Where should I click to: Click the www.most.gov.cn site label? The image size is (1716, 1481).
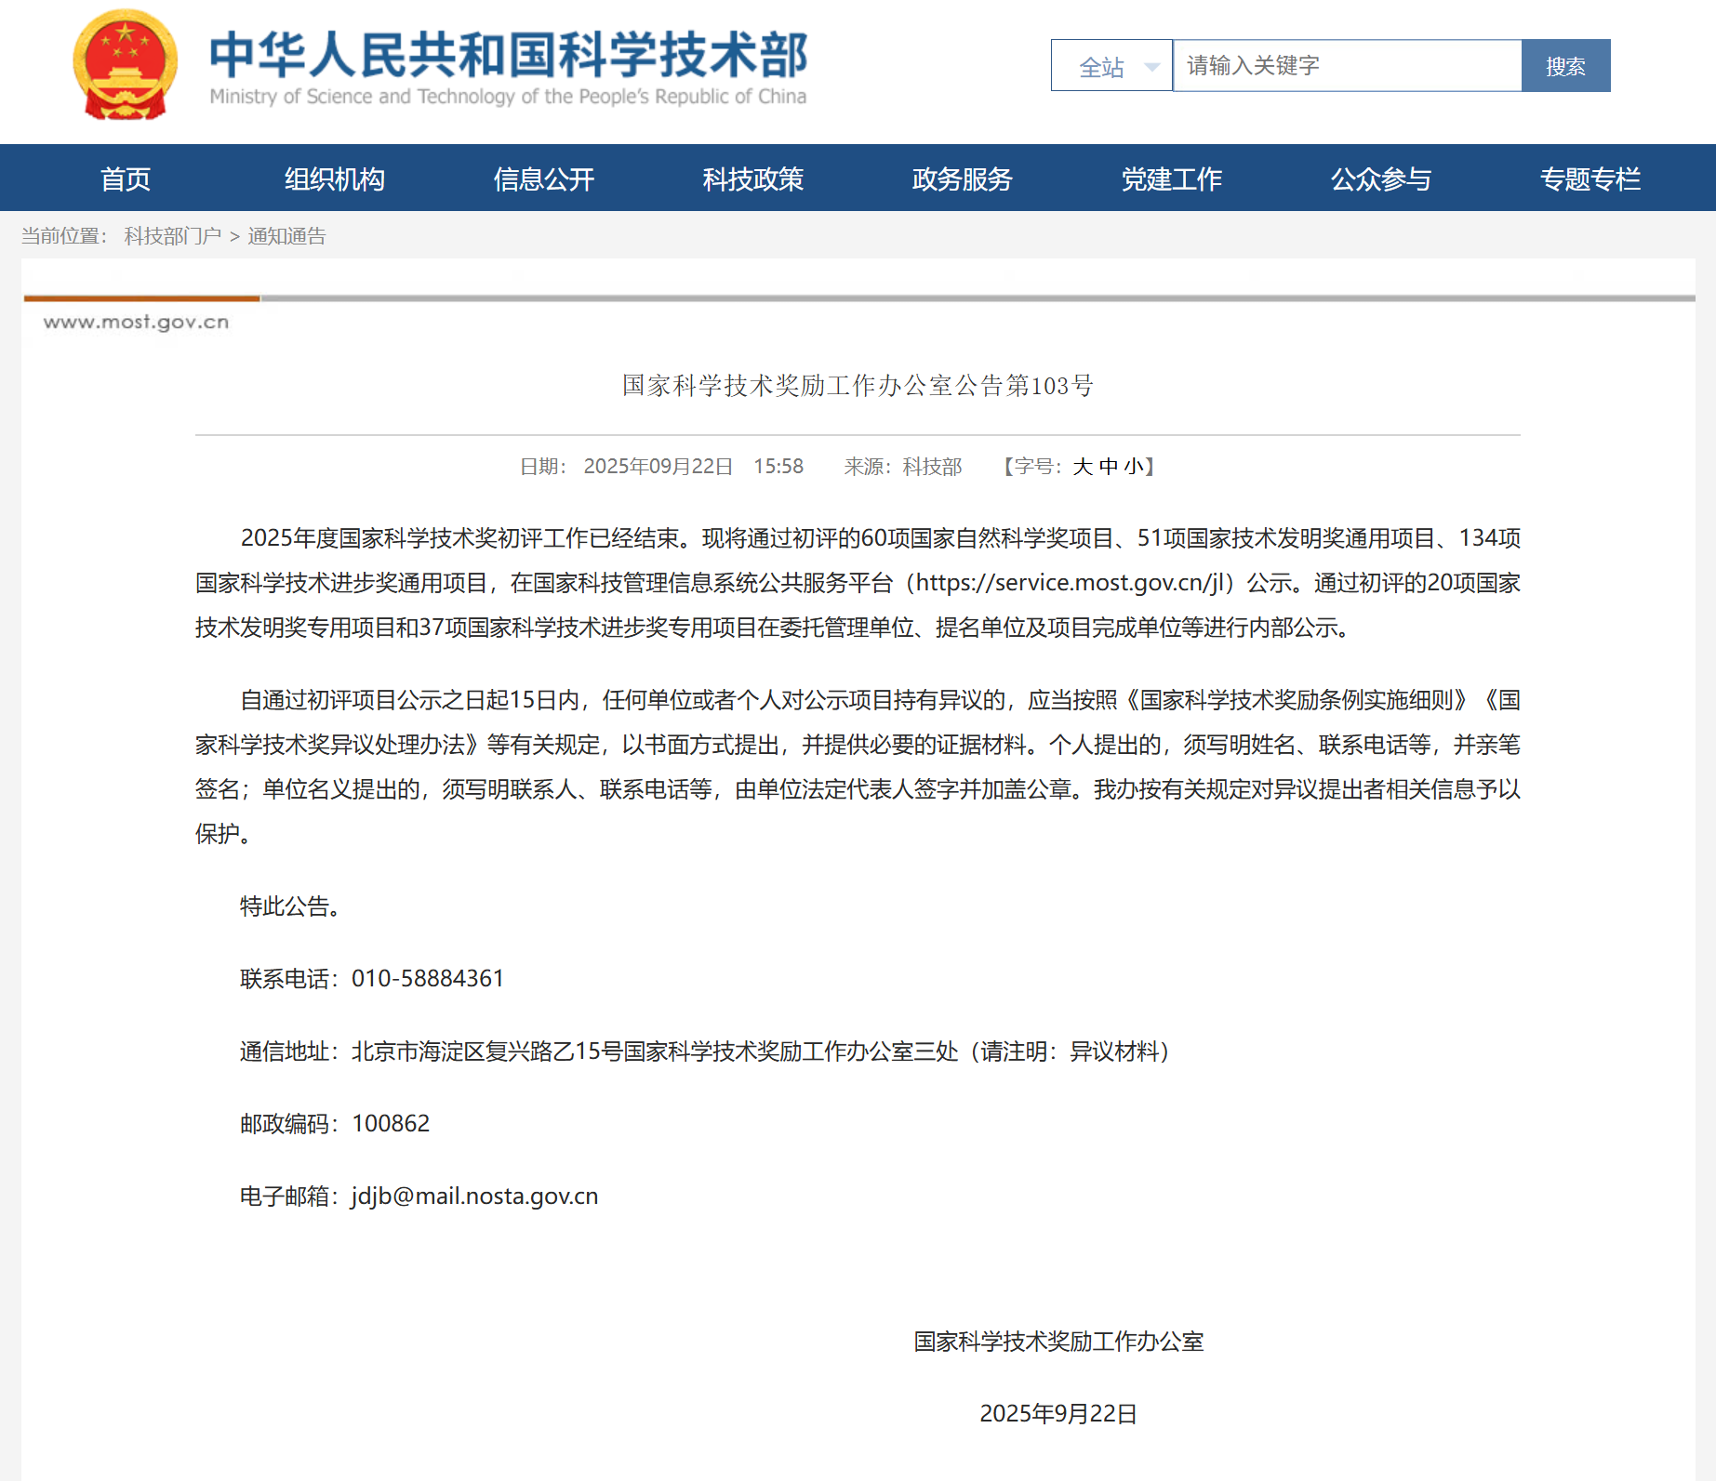[x=136, y=323]
